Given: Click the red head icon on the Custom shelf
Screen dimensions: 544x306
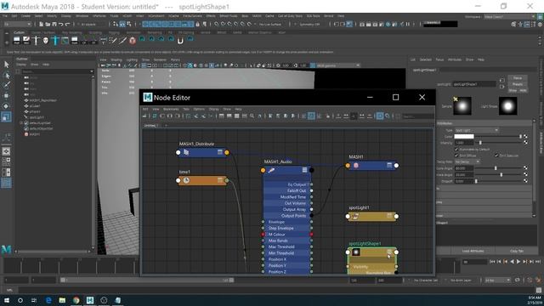Looking at the screenshot, I should pyautogui.click(x=133, y=41).
